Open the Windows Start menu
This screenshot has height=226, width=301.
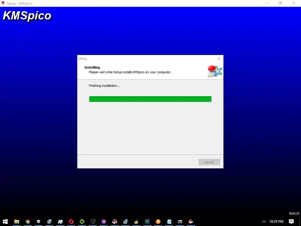pyautogui.click(x=5, y=221)
